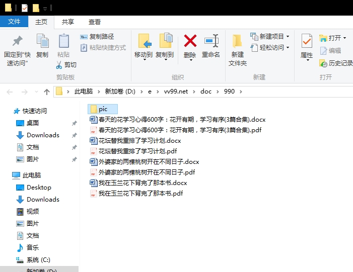This screenshot has height=272, width=353.
Task: Open Customize Quick Access Toolbar dropdown
Action: pos(45,9)
